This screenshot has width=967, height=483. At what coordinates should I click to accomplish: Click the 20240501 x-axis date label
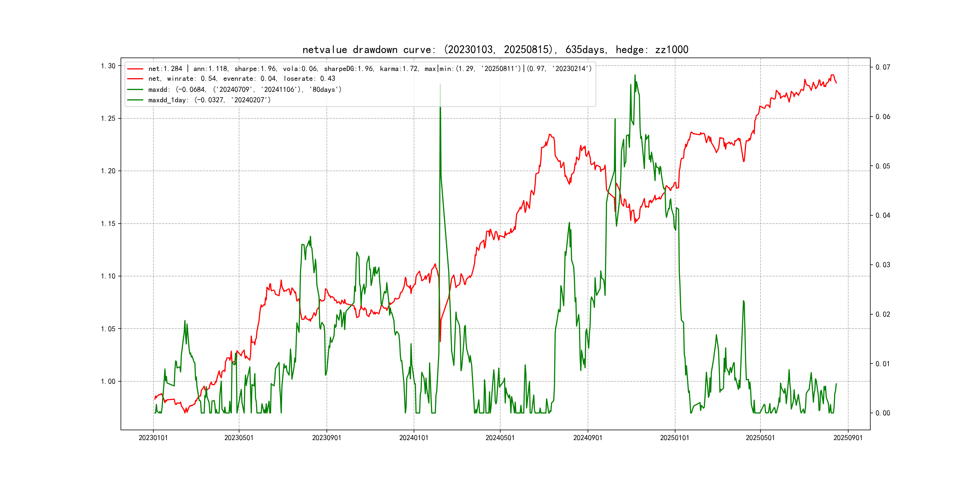coord(500,438)
